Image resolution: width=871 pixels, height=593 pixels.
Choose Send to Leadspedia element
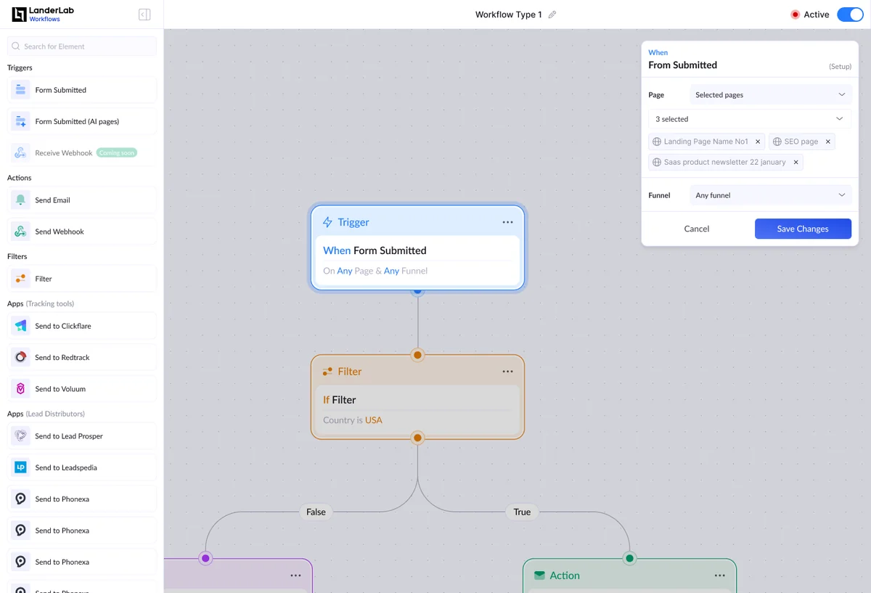pos(82,467)
